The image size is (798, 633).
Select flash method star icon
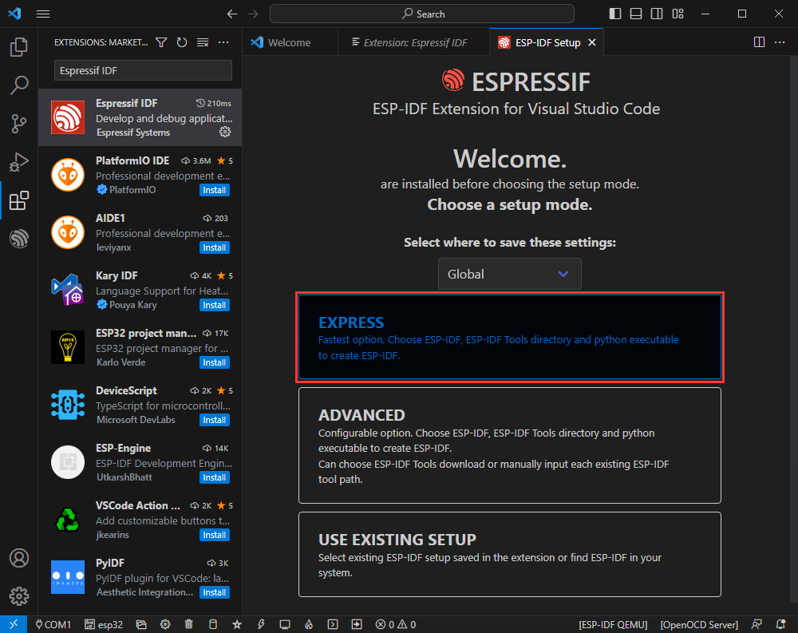pos(237,624)
